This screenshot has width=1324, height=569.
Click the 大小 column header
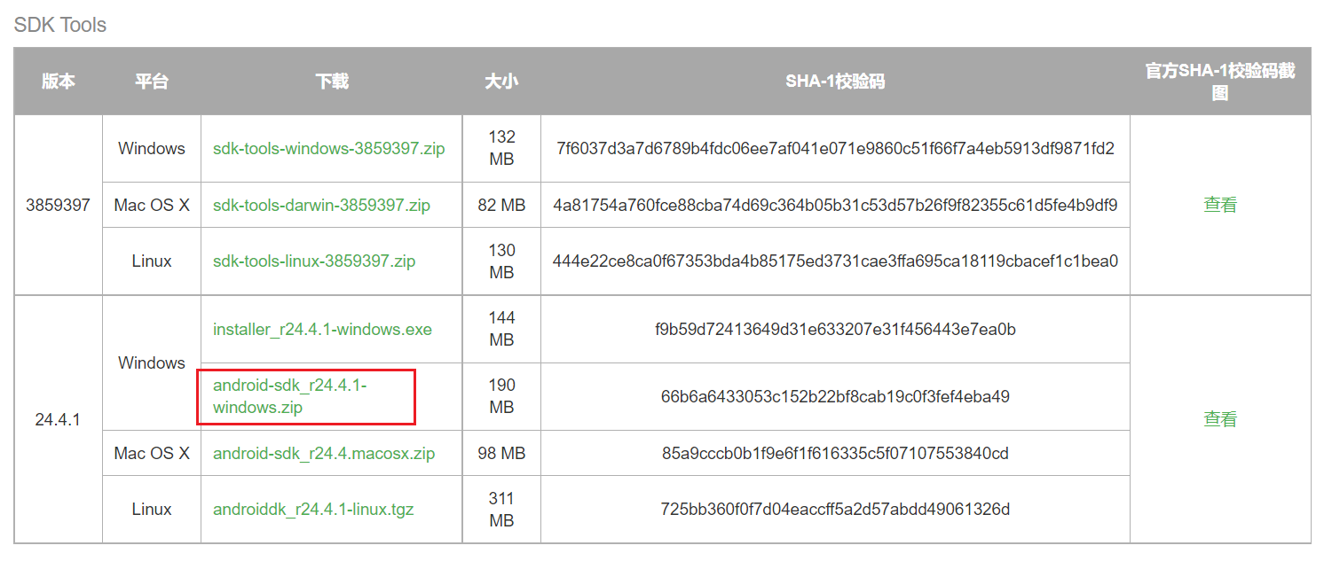[x=501, y=82]
